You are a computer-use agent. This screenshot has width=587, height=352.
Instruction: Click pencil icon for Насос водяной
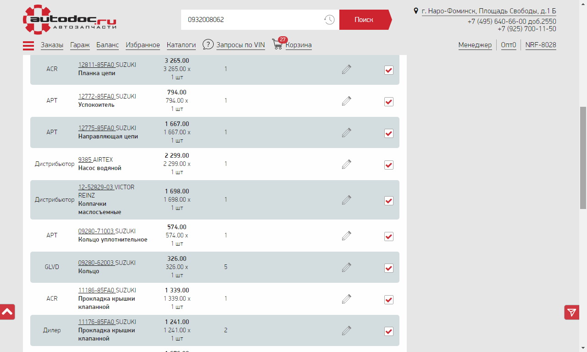(x=347, y=164)
